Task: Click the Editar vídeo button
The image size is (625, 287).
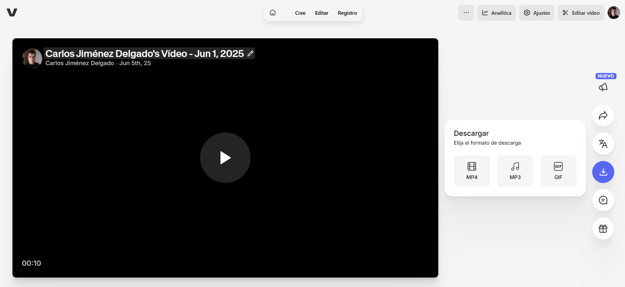Action: pyautogui.click(x=581, y=13)
